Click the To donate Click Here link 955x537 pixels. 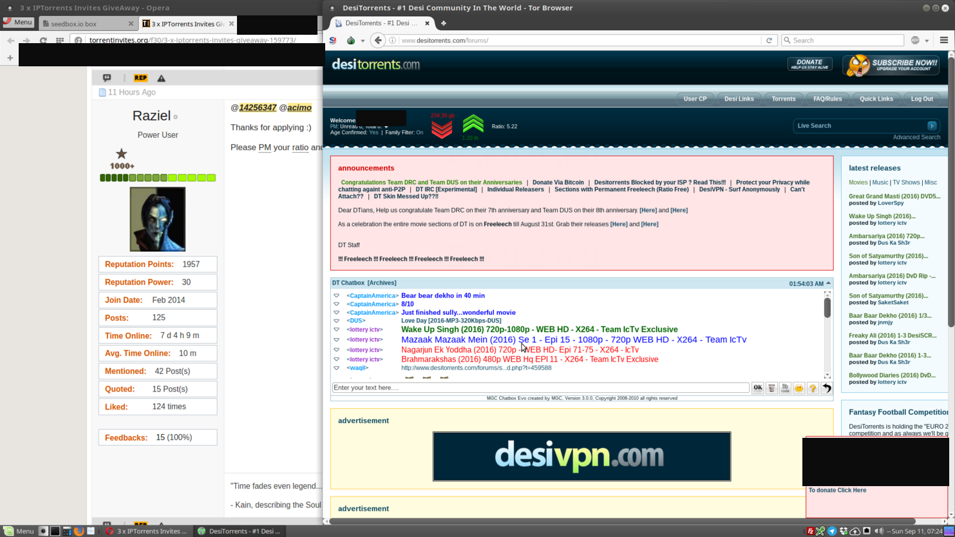point(837,490)
